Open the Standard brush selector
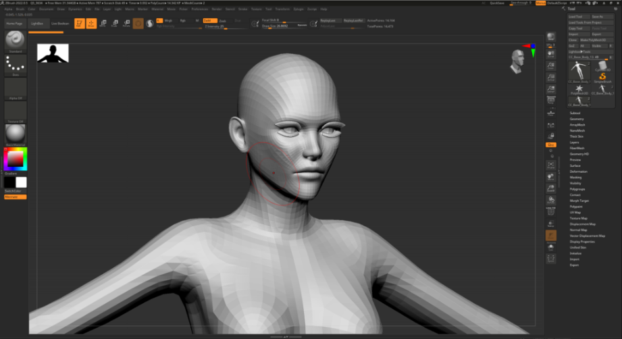Image resolution: width=622 pixels, height=339 pixels. (x=15, y=41)
